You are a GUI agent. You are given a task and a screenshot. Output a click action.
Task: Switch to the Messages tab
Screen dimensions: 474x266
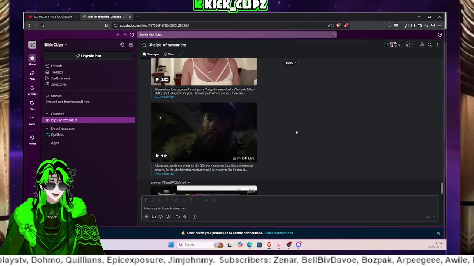tap(151, 54)
